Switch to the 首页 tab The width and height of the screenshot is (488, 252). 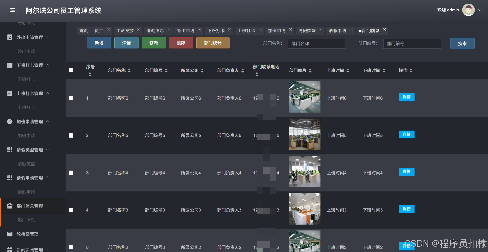[84, 30]
